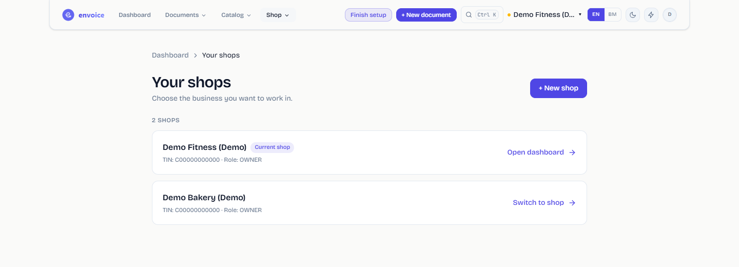
Task: Click the lightning bolt icon
Action: (x=651, y=15)
